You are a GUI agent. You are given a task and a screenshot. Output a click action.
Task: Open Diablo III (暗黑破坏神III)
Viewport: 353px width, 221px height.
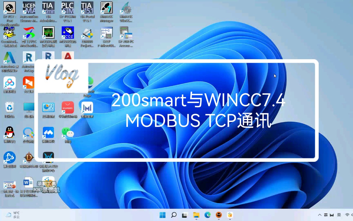(x=29, y=158)
